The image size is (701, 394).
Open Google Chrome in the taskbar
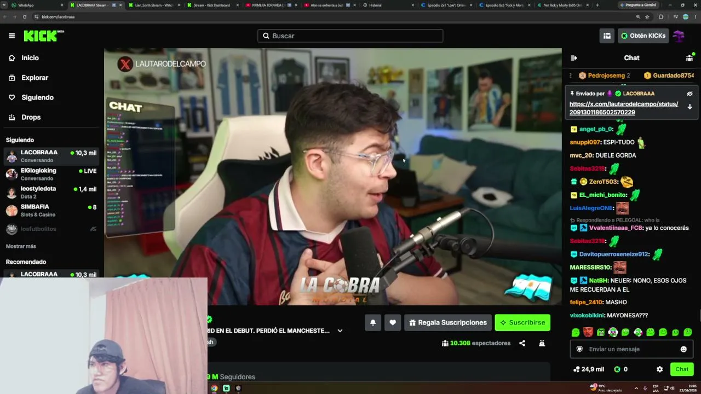[214, 389]
